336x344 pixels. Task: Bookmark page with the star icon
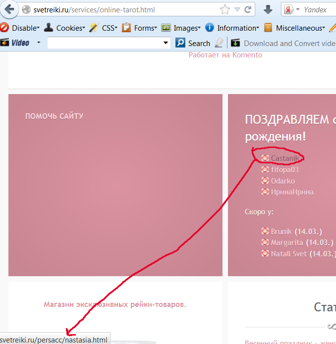(x=225, y=10)
